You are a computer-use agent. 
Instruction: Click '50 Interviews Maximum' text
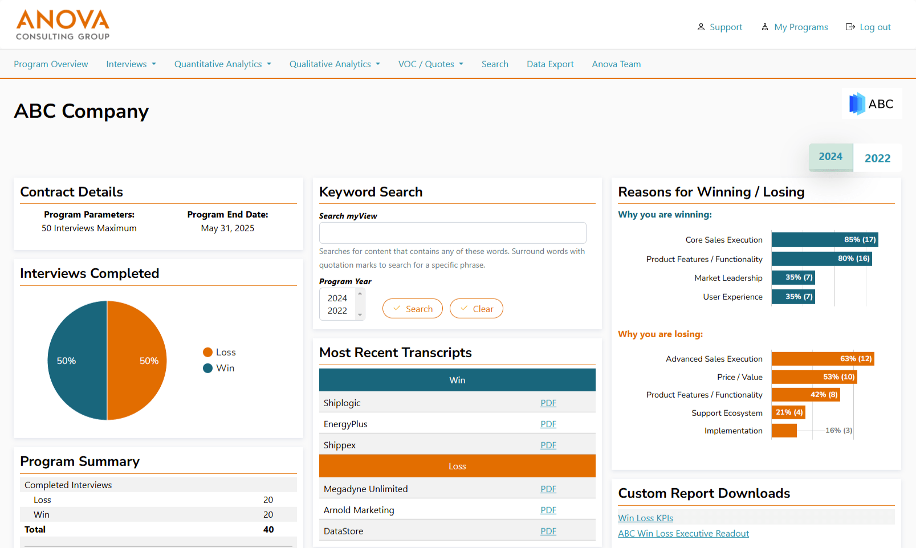[89, 228]
